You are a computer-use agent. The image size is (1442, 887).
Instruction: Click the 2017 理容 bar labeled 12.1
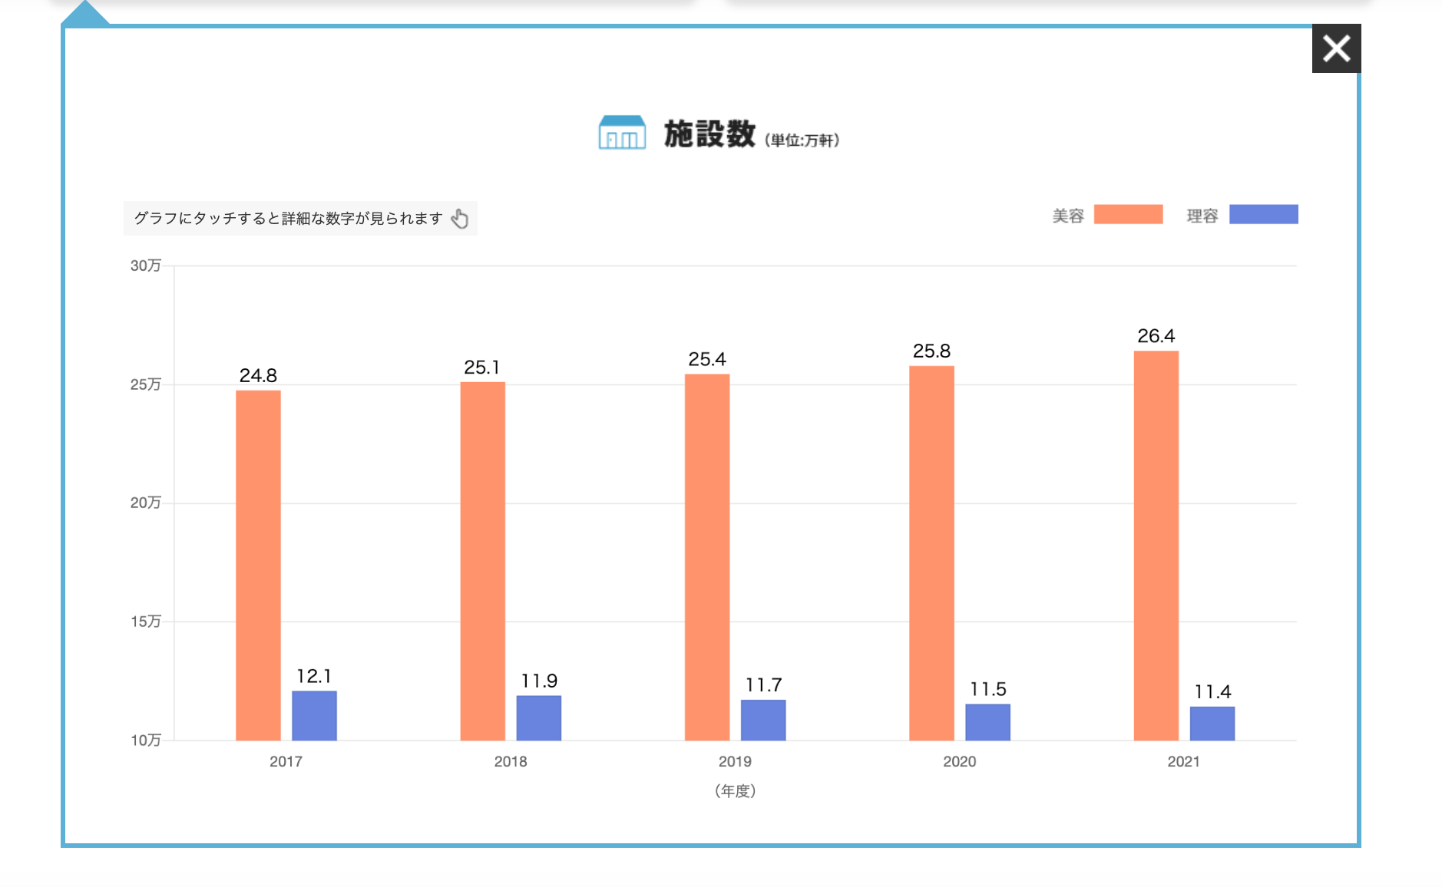[x=314, y=715]
